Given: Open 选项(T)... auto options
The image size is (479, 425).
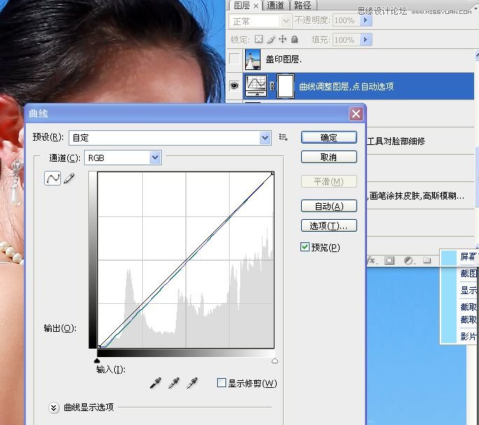Looking at the screenshot, I should [328, 225].
